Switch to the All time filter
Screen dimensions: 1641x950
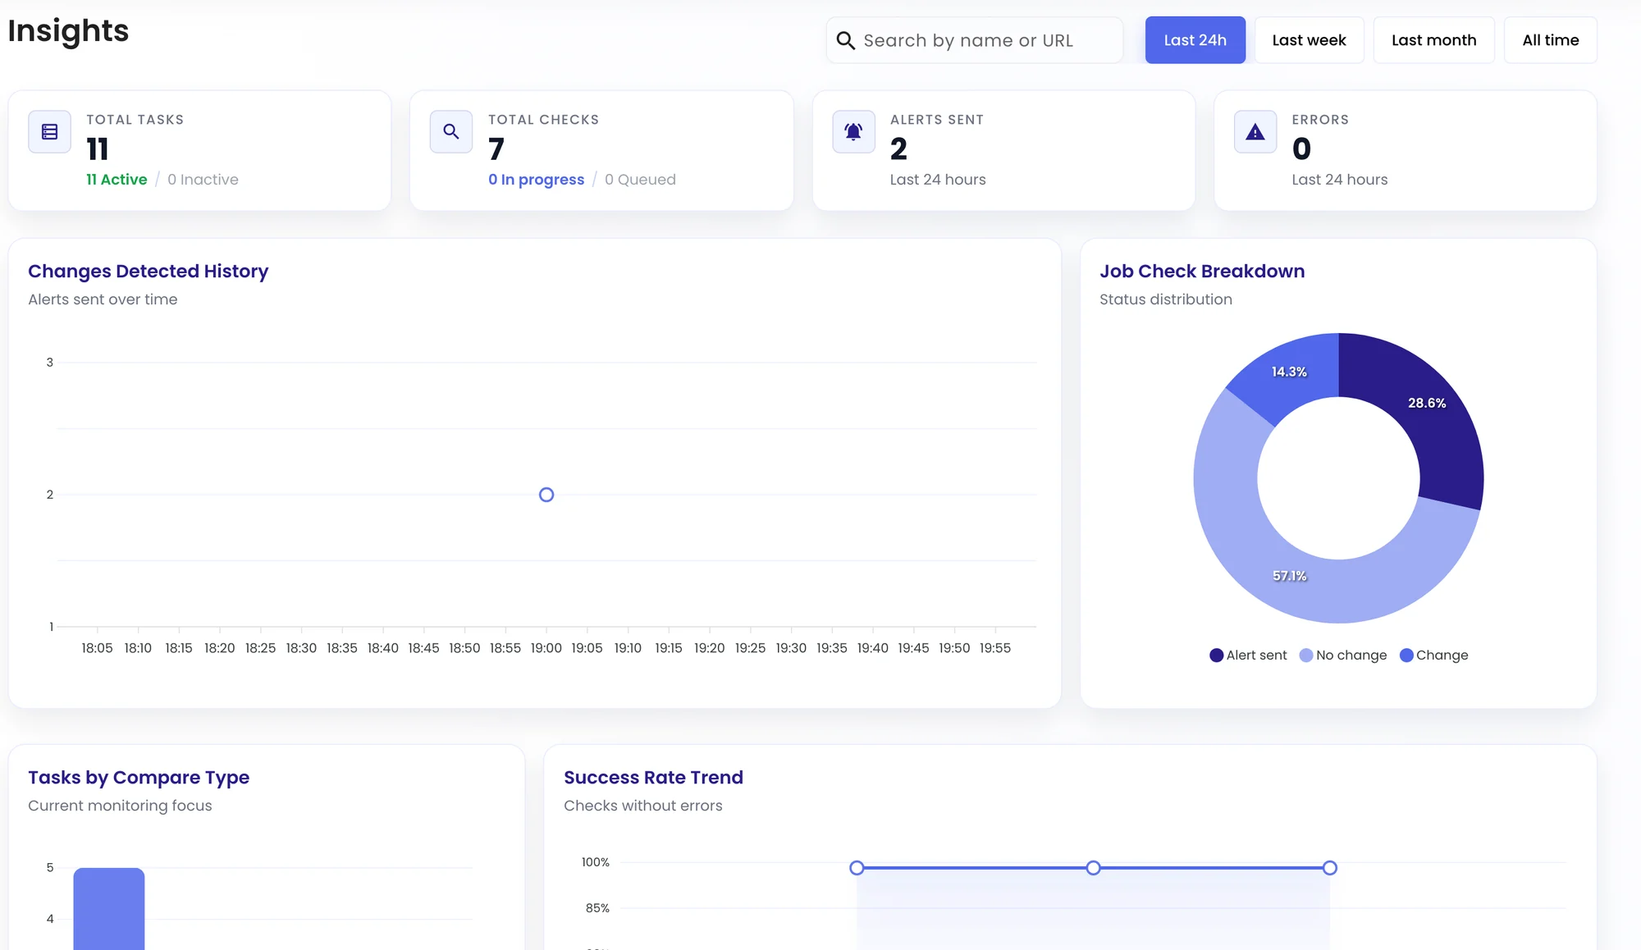coord(1550,40)
